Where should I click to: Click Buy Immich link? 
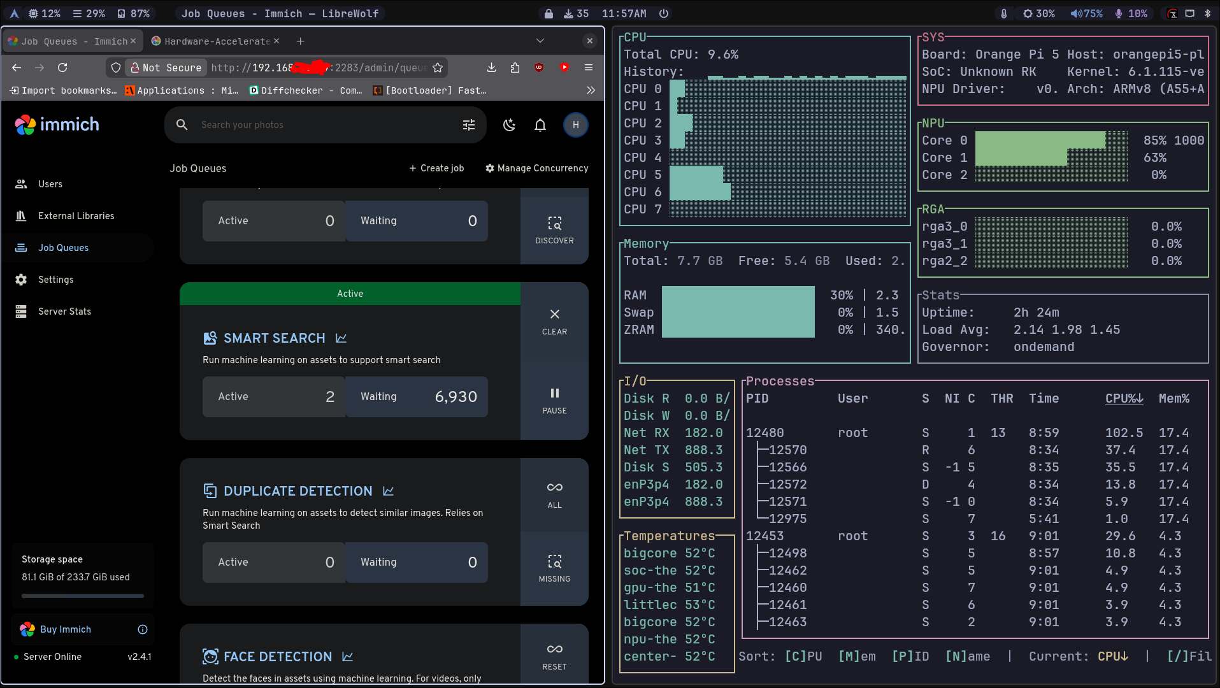pos(66,629)
